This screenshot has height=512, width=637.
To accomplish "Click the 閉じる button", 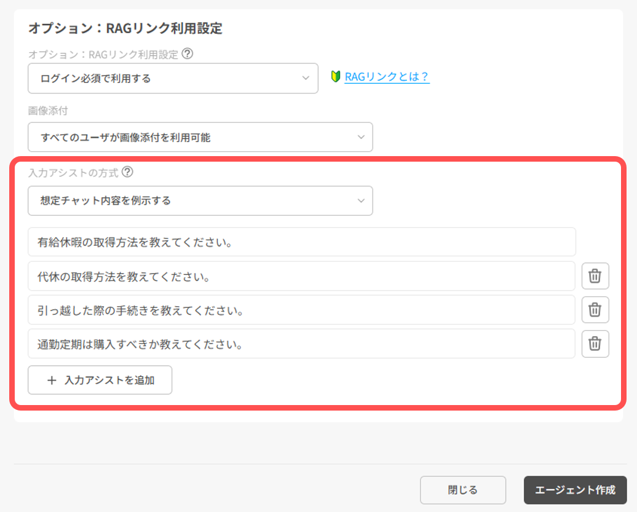I will (x=463, y=490).
